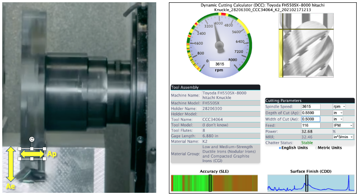
Task: Select the English Units radio button
Action: 280,148
